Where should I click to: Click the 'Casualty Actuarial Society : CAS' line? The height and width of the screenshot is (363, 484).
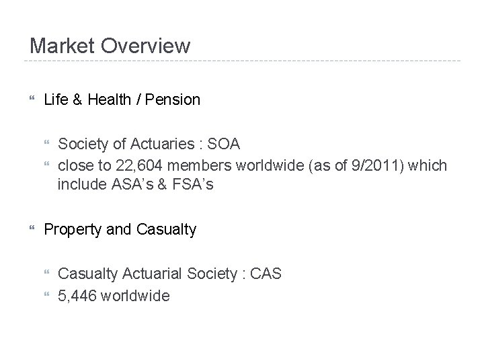169,273
